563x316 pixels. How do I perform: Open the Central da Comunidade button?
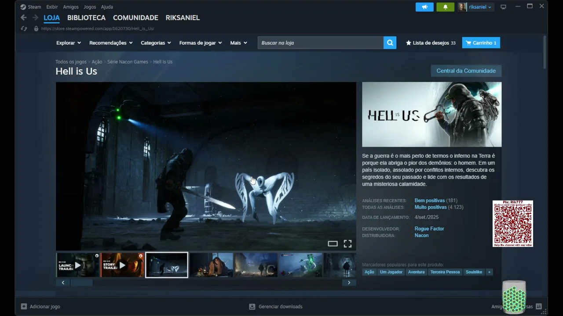(x=466, y=71)
